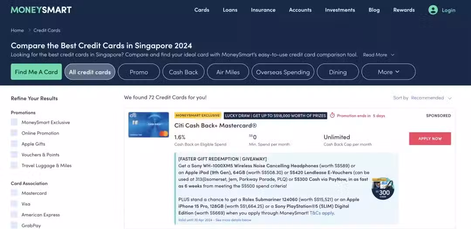Click the 'Refine Your Results' heading
This screenshot has height=229, width=471.
[x=34, y=98]
